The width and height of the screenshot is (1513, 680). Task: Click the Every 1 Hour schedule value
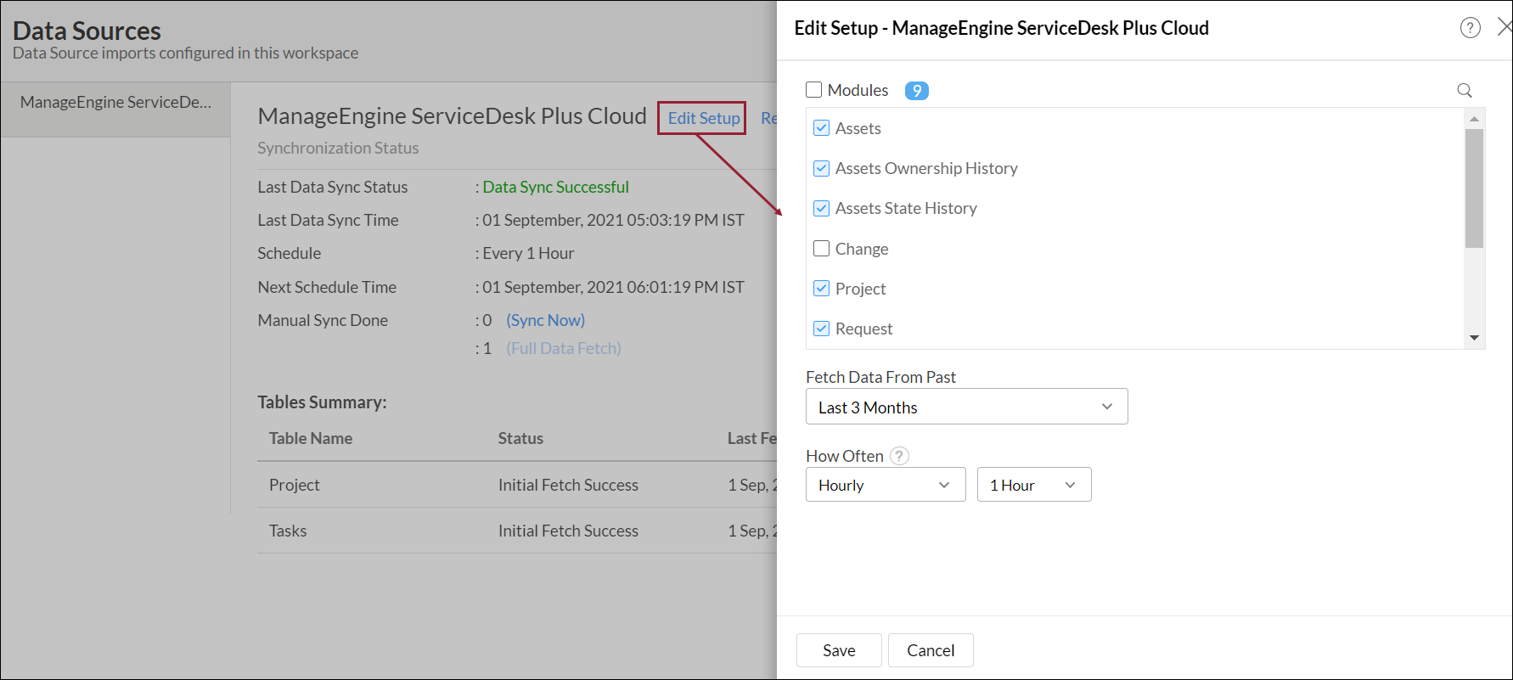[528, 253]
